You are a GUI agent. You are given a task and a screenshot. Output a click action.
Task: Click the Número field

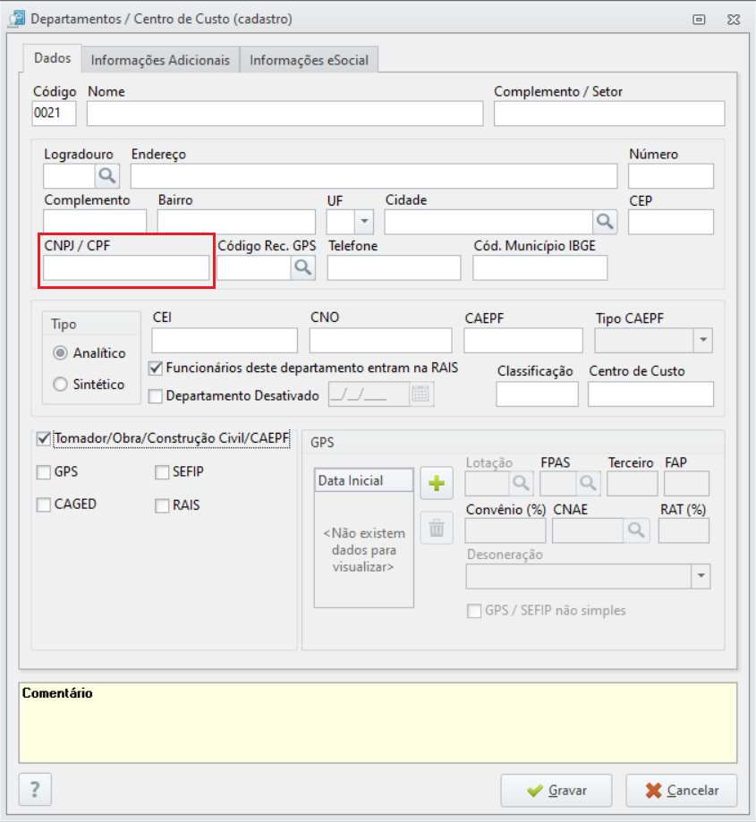point(671,176)
